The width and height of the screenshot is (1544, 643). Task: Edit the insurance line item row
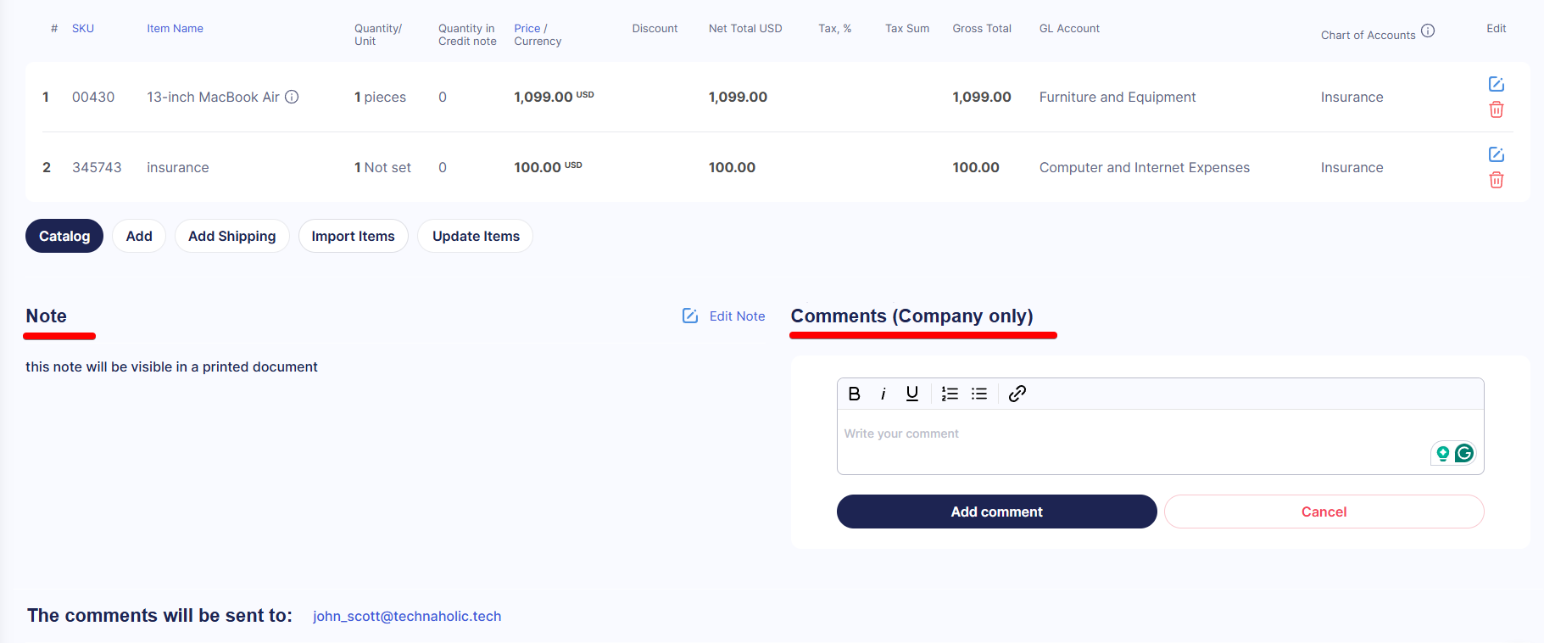pyautogui.click(x=1497, y=154)
